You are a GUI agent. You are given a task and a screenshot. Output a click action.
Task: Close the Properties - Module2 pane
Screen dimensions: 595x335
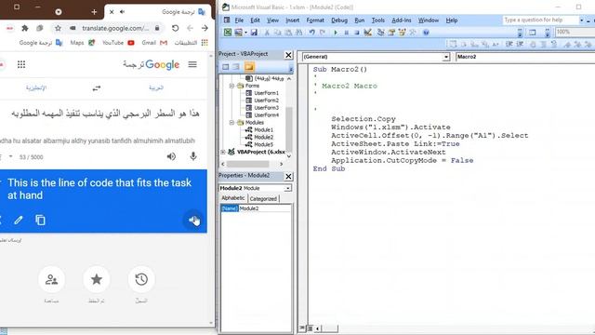(x=288, y=176)
